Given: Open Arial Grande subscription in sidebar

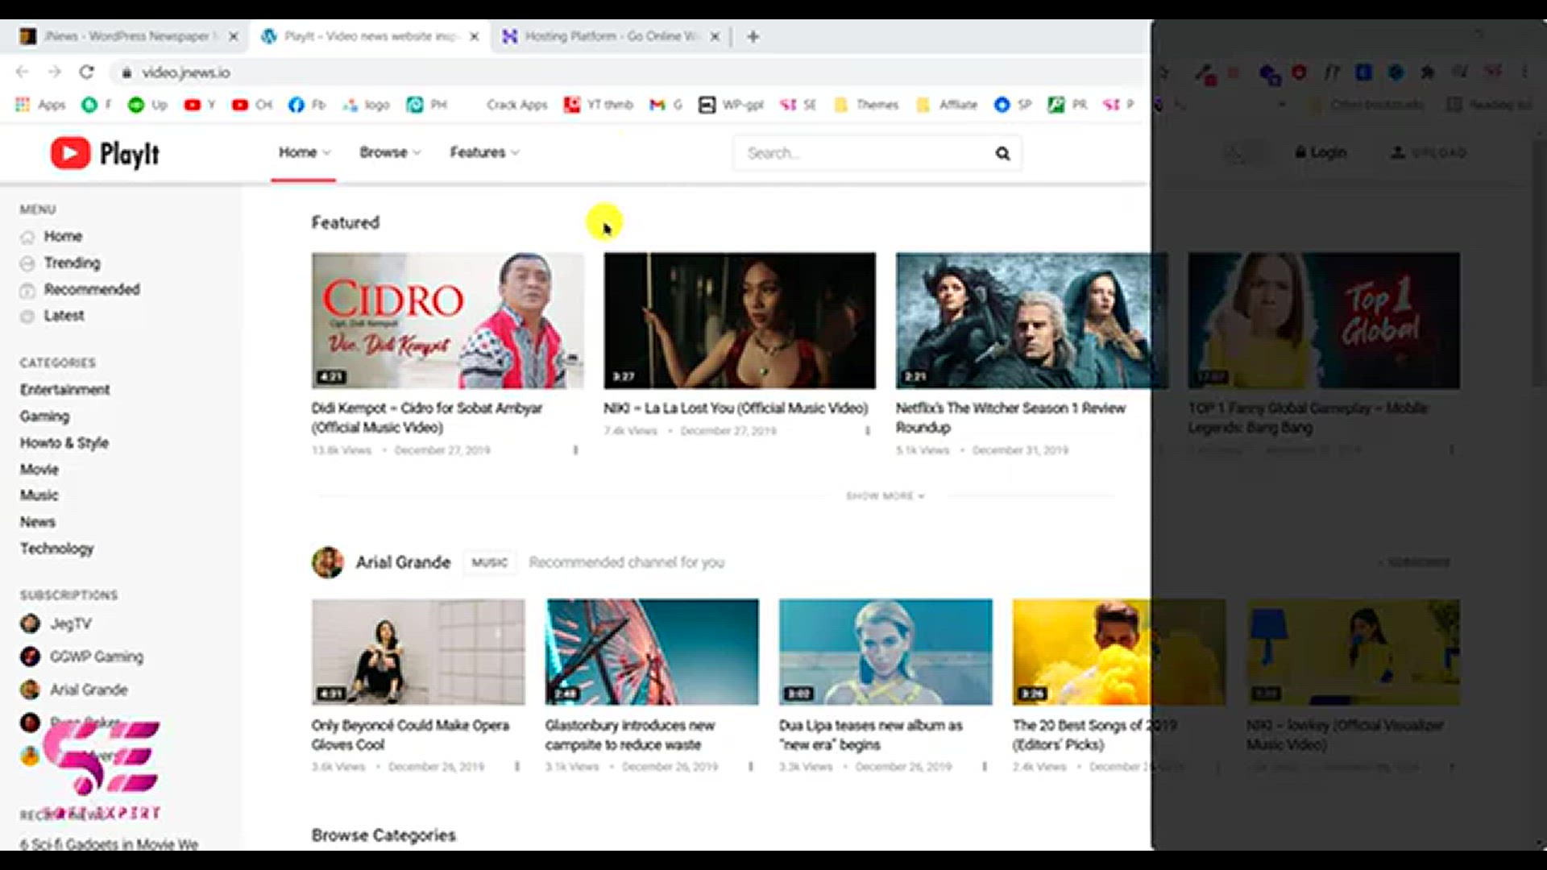Looking at the screenshot, I should point(73,690).
